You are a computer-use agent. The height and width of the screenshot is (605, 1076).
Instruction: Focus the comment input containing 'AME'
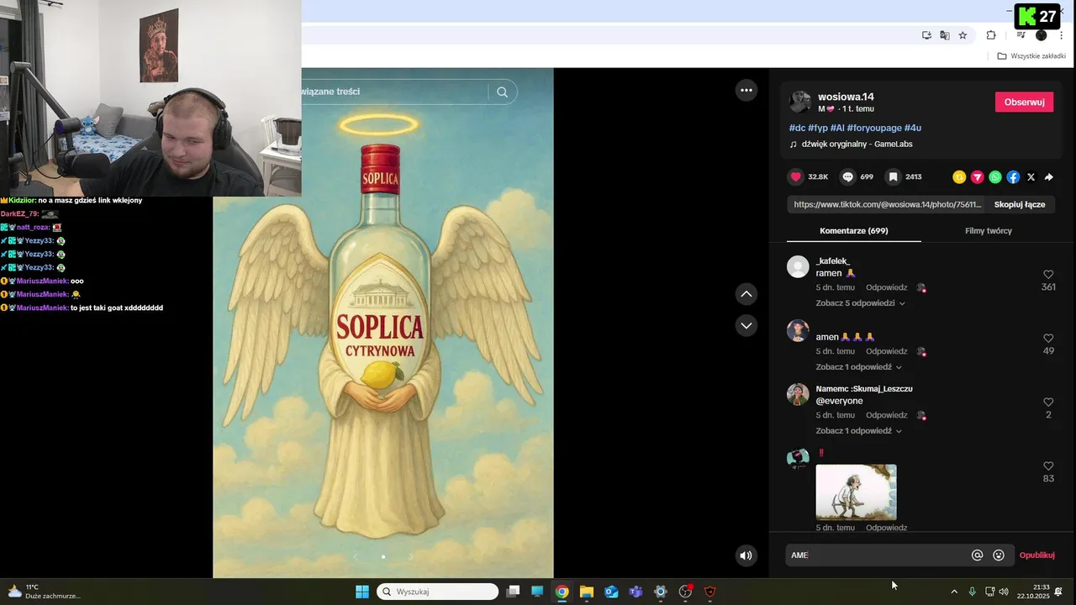click(878, 555)
